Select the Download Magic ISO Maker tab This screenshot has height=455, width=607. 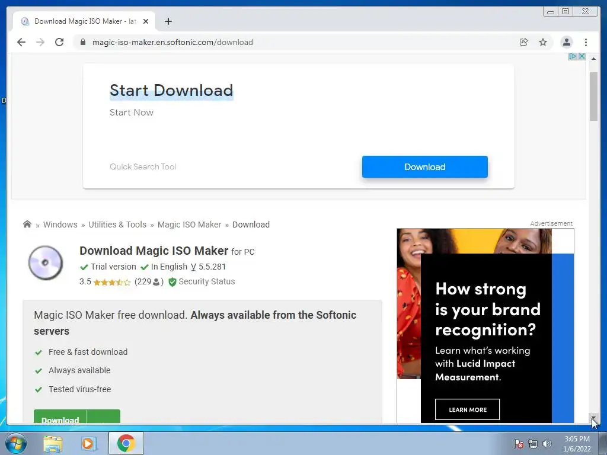[x=84, y=21]
